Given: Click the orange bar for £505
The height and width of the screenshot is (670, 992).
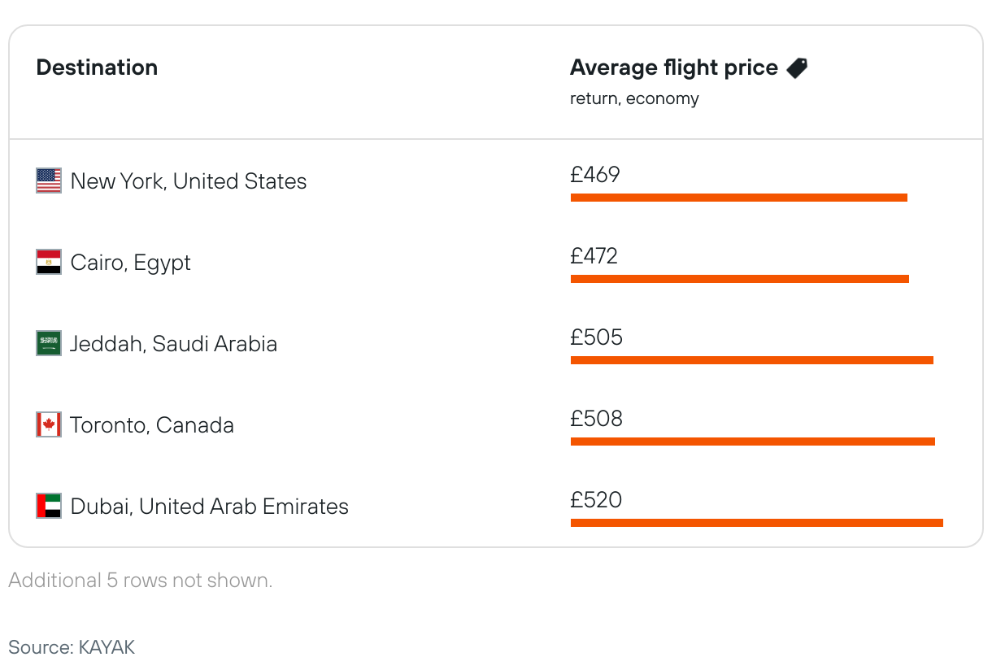Looking at the screenshot, I should pyautogui.click(x=751, y=360).
